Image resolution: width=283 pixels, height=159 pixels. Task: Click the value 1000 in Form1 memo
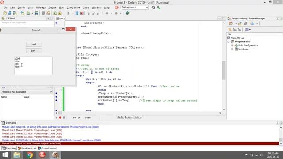17,59
